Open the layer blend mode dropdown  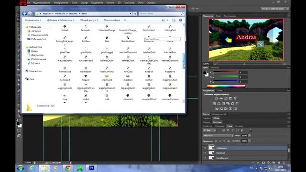point(218,136)
